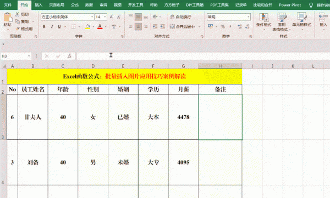Open the 文件 (File) tab
330x198 pixels.
(8, 5)
